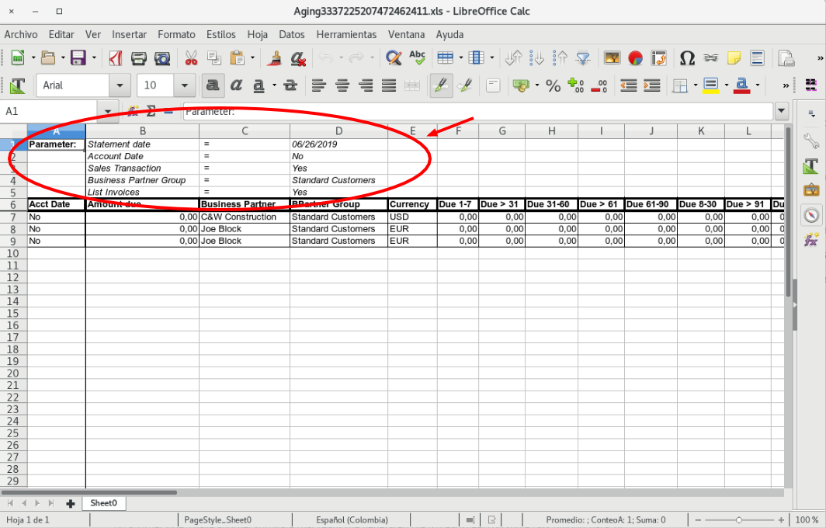This screenshot has height=528, width=826.
Task: Select the Sheet0 tab
Action: click(x=104, y=503)
